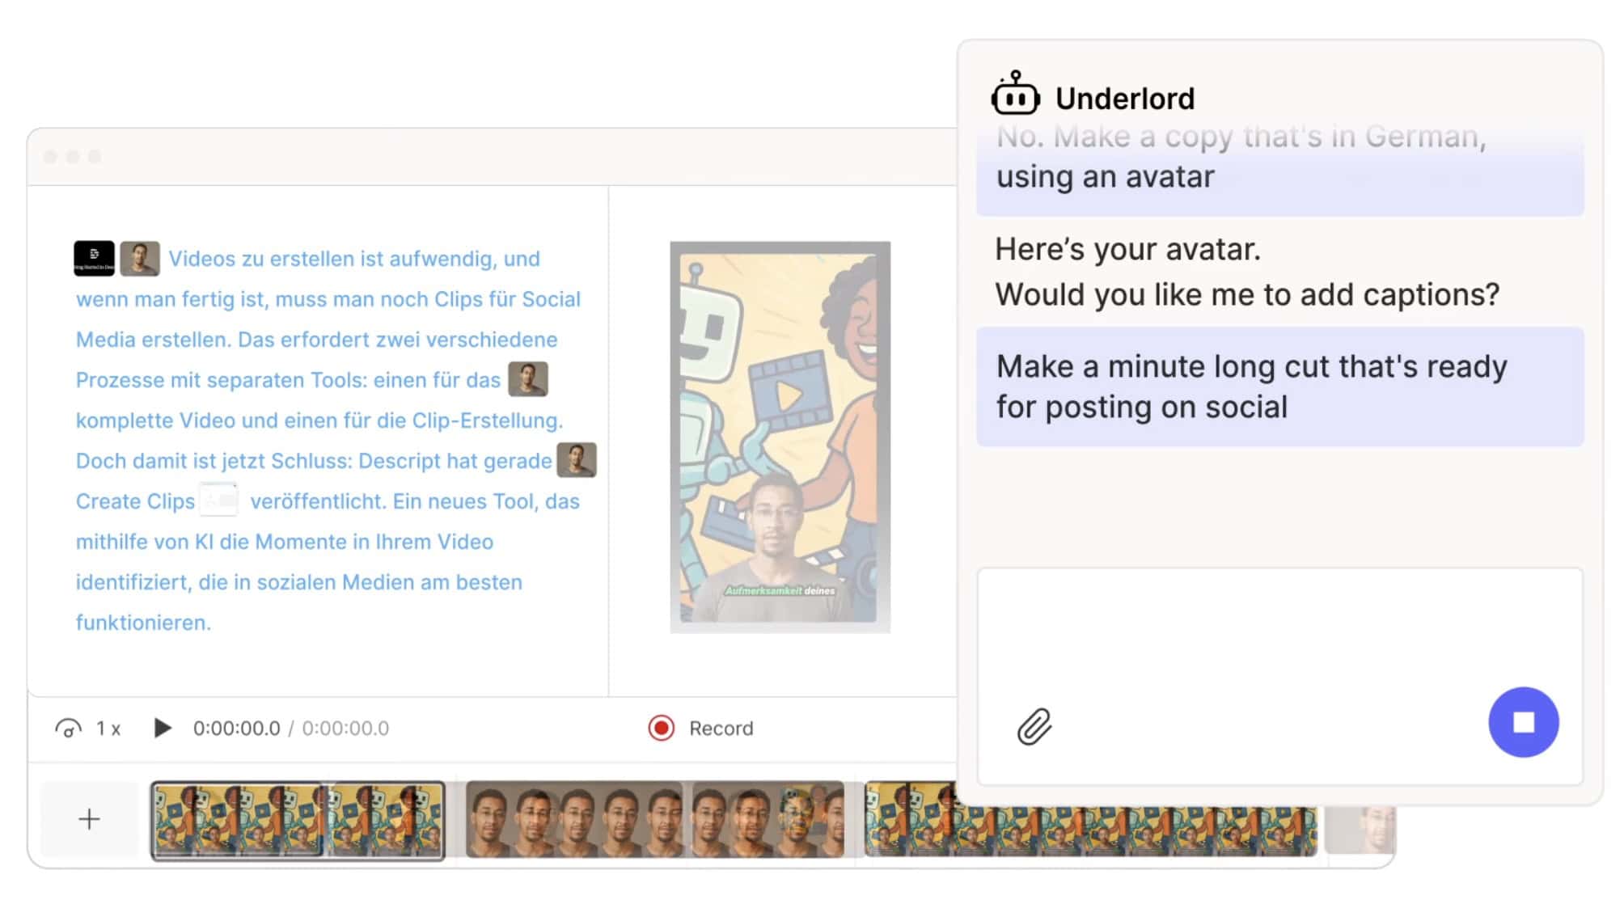Click the avatar marker after 'einen für das'
The height and width of the screenshot is (904, 1624).
pos(527,379)
